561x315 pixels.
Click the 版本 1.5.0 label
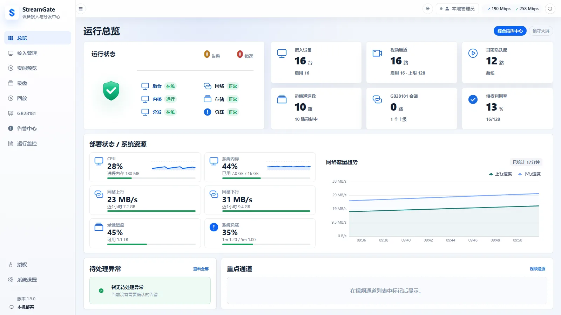(x=26, y=299)
